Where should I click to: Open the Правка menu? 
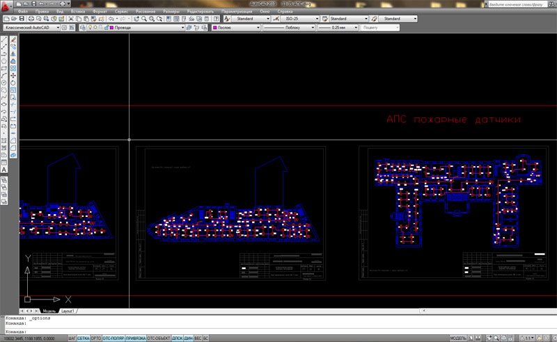pyautogui.click(x=42, y=11)
